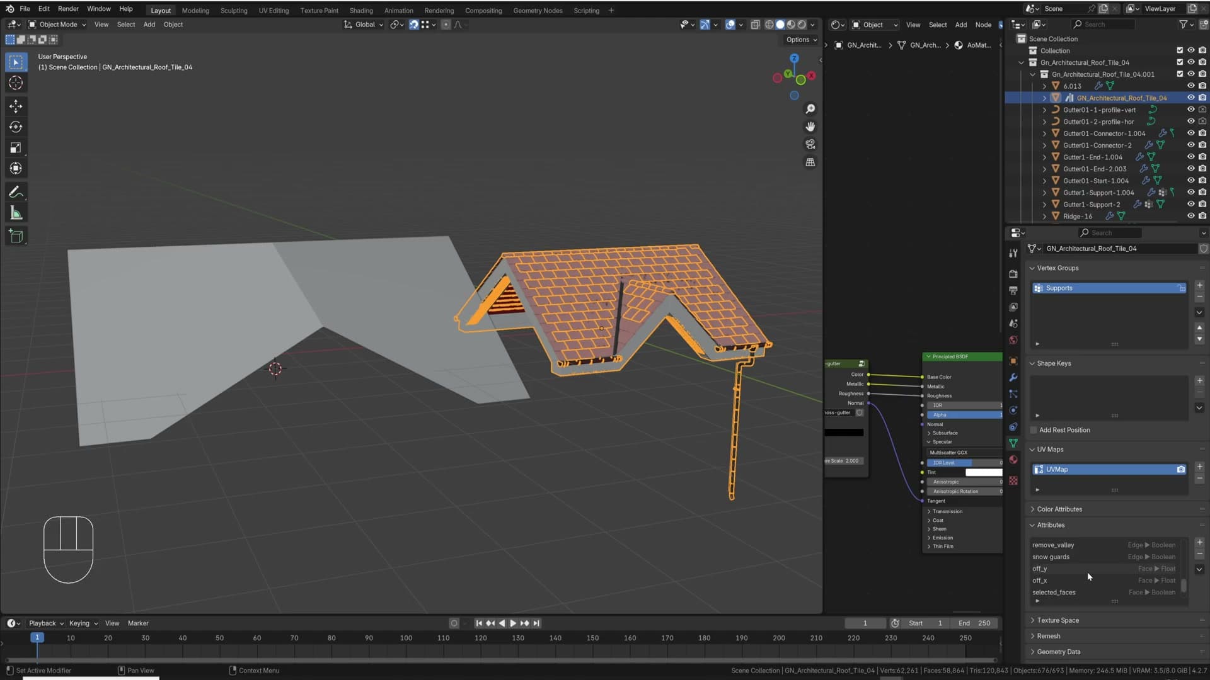This screenshot has height=680, width=1210.
Task: Click the viewport zoom magnifier icon
Action: tap(810, 109)
